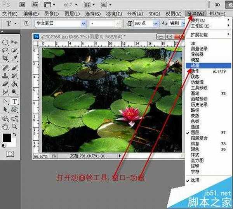Select the Lasso tool
Image resolution: width=233 pixels, height=209 pixels.
[5, 50]
